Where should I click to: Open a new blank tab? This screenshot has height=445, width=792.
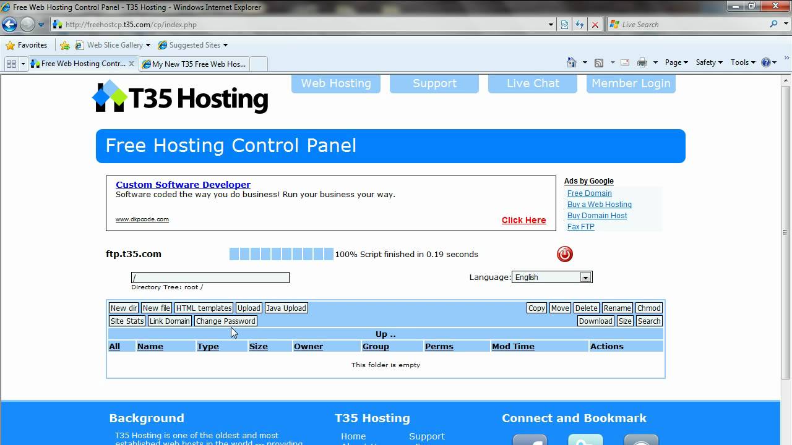point(259,64)
